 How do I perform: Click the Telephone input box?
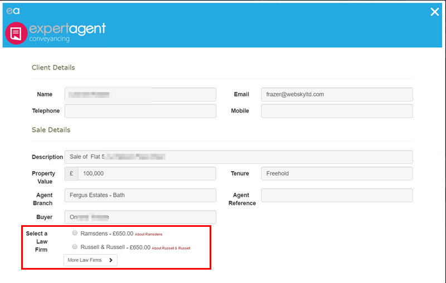coord(140,111)
